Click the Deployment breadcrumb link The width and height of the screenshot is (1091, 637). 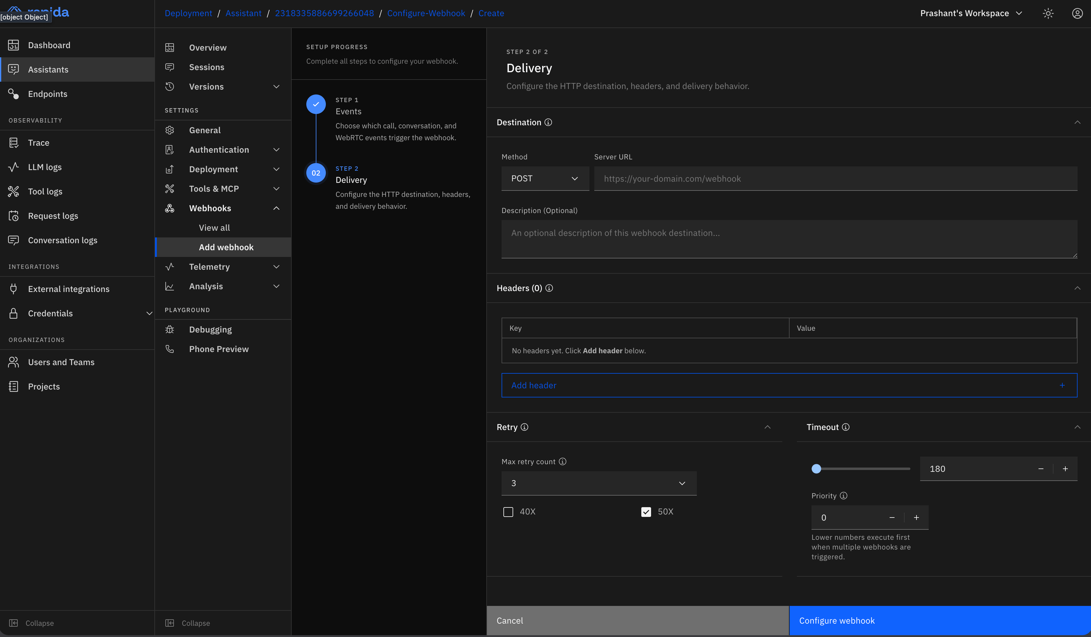pyautogui.click(x=188, y=13)
